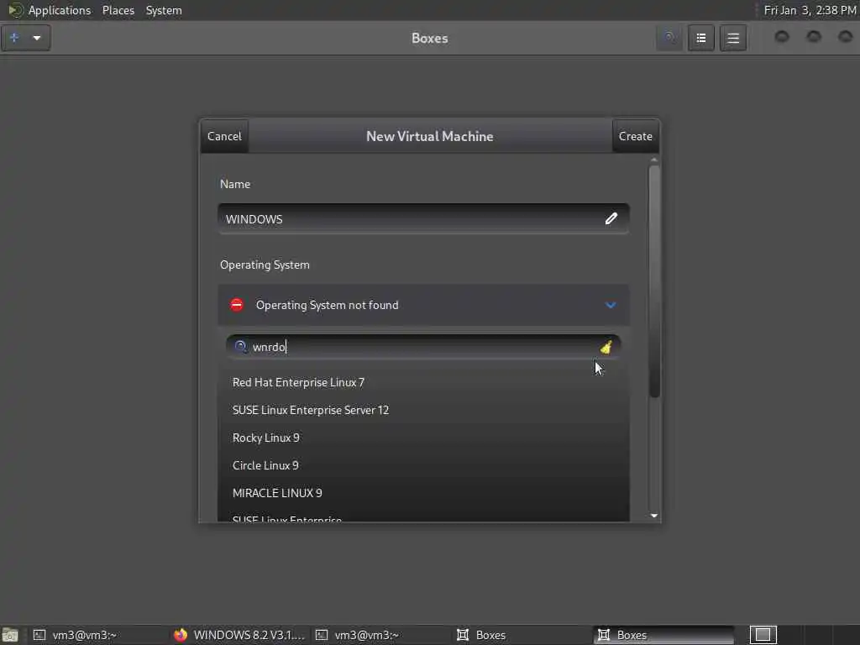Screen dimensions: 860x645
Task: Switch to the first Boxes taskbar entry
Action: tap(523, 635)
